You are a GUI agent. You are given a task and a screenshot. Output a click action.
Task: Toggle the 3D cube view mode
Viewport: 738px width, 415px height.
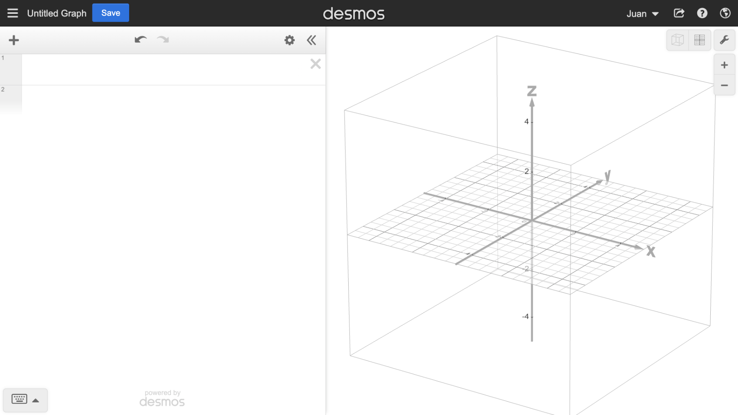pos(677,40)
